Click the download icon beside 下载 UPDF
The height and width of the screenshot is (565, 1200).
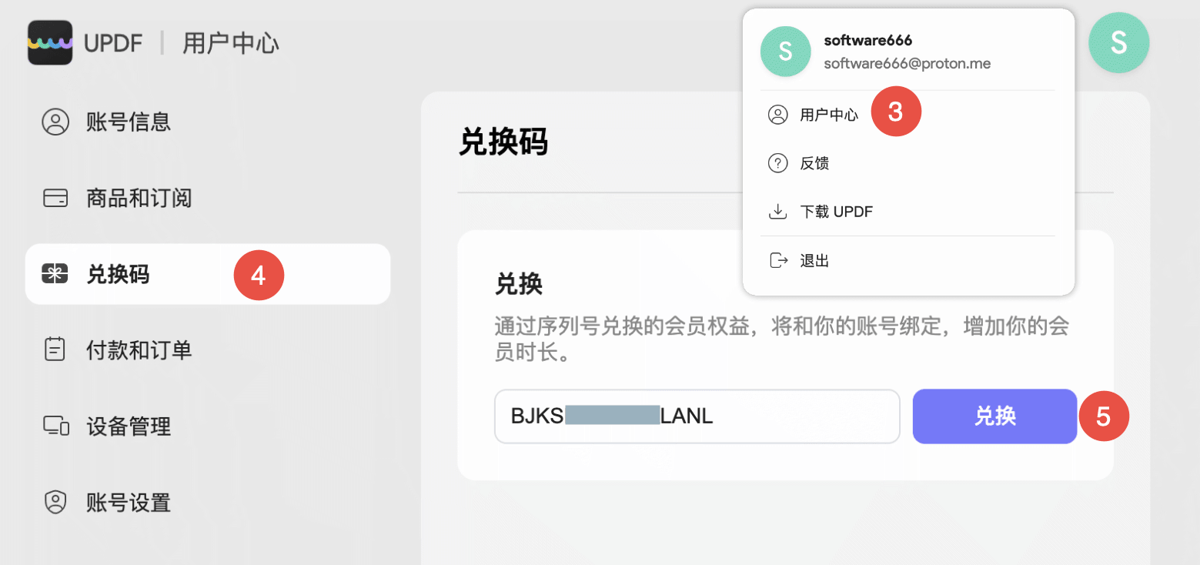pos(778,212)
